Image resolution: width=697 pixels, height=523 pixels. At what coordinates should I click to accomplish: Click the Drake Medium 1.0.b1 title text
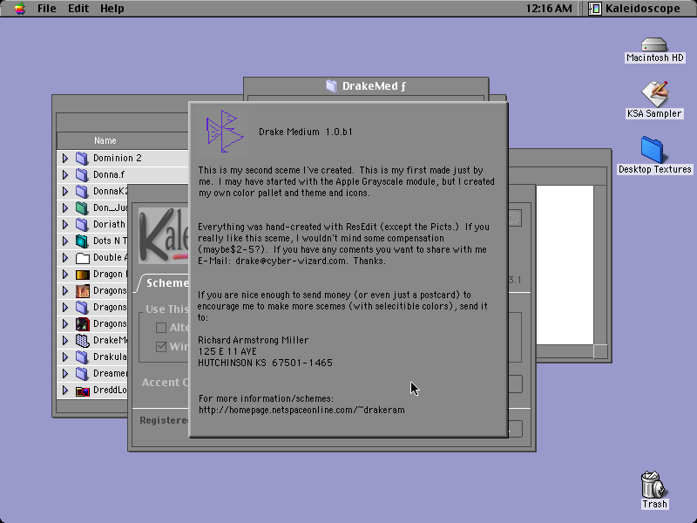[306, 132]
